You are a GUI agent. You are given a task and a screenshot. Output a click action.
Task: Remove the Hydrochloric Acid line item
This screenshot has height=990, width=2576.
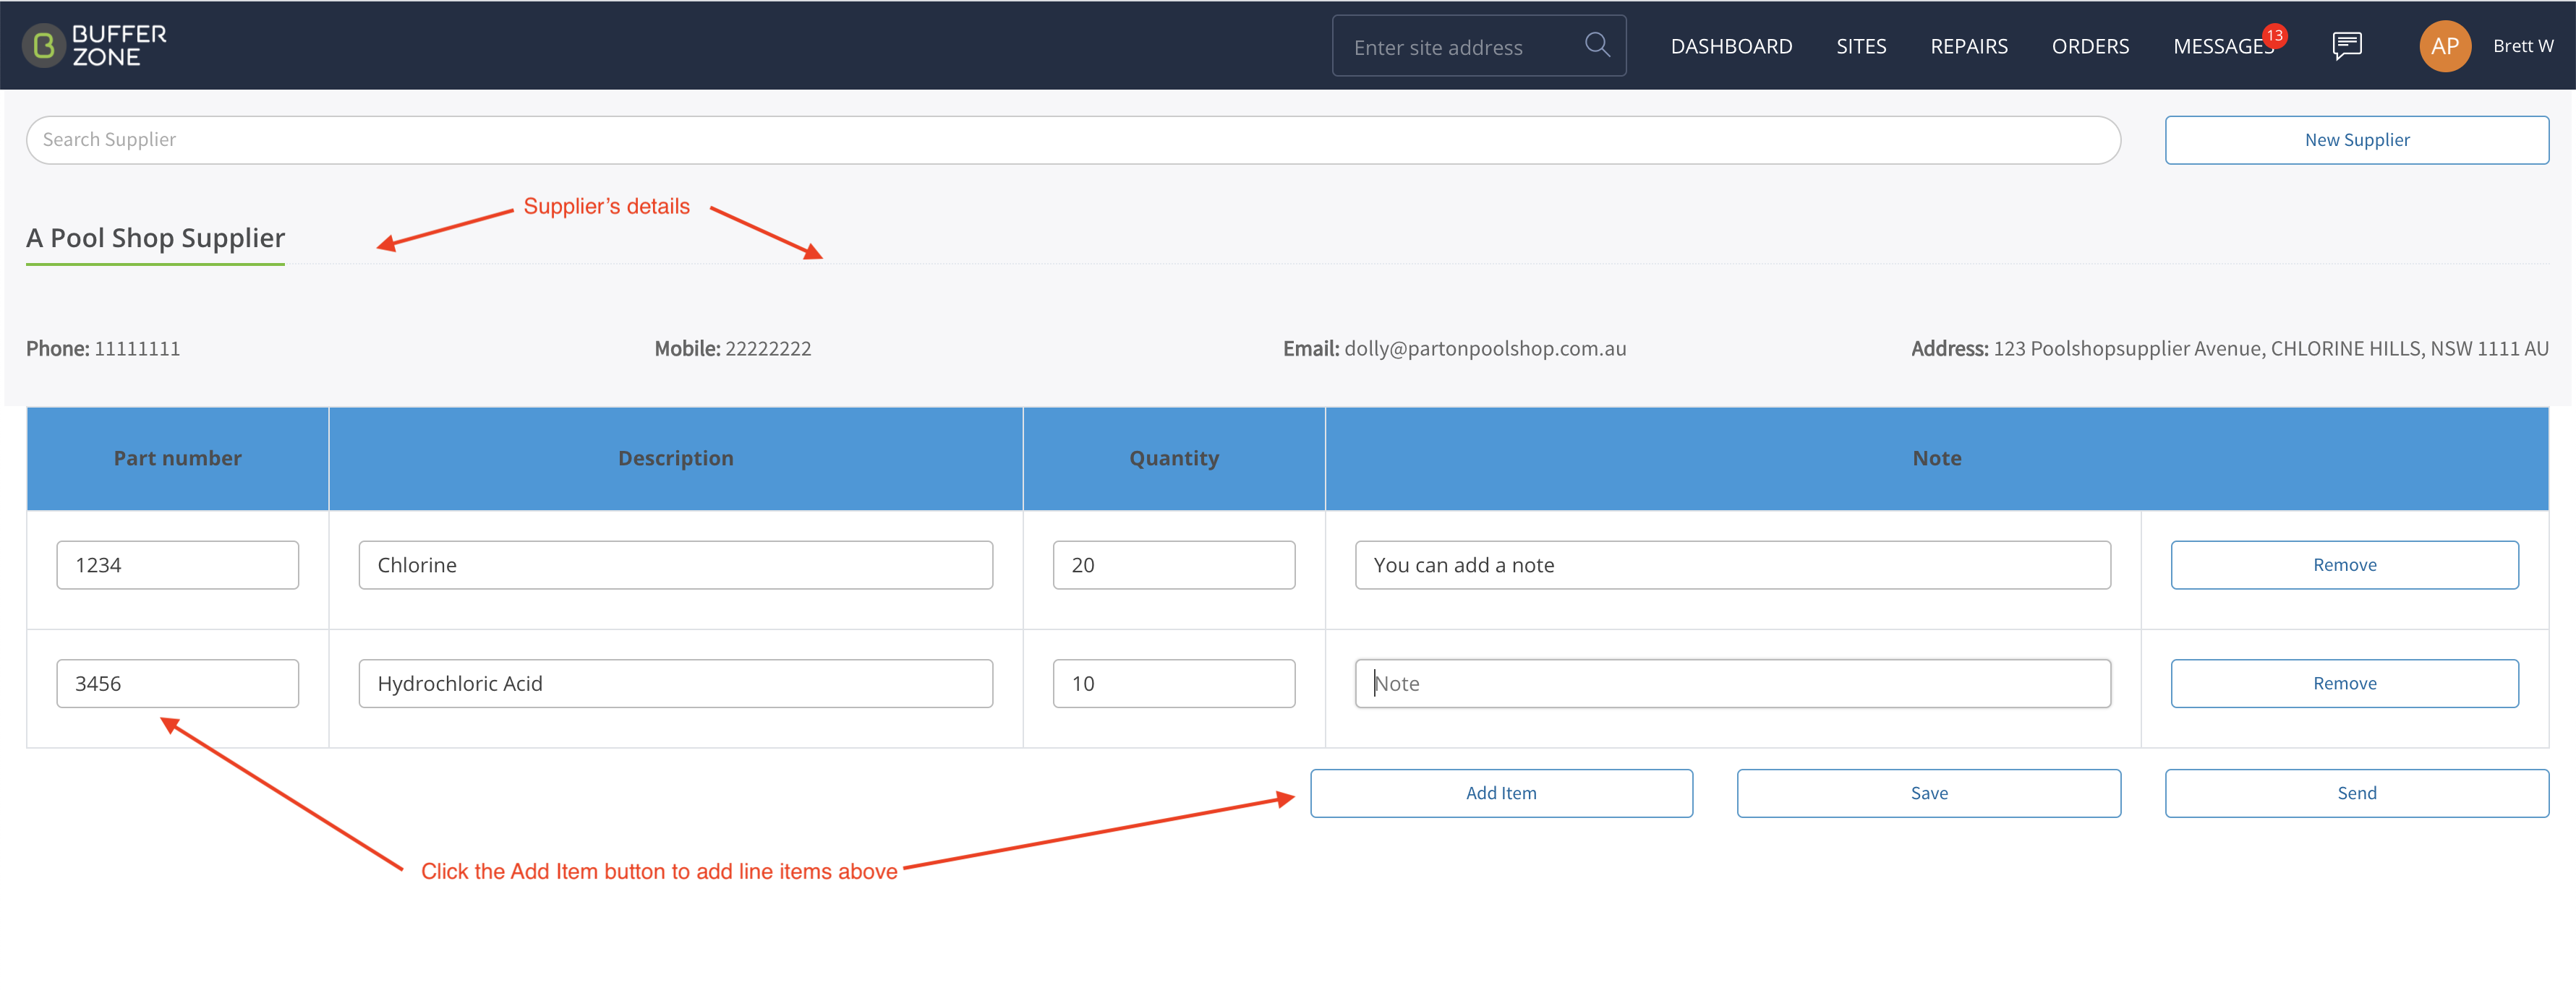click(x=2344, y=684)
